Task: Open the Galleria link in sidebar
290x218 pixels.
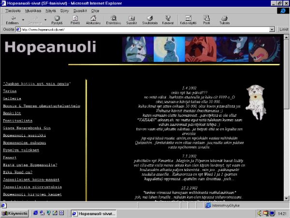Action: point(12,98)
